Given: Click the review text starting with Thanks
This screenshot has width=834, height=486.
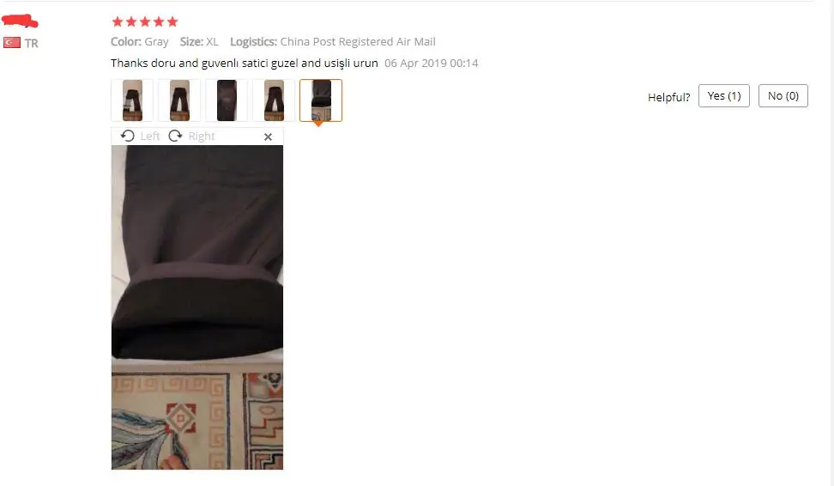Looking at the screenshot, I should [245, 64].
